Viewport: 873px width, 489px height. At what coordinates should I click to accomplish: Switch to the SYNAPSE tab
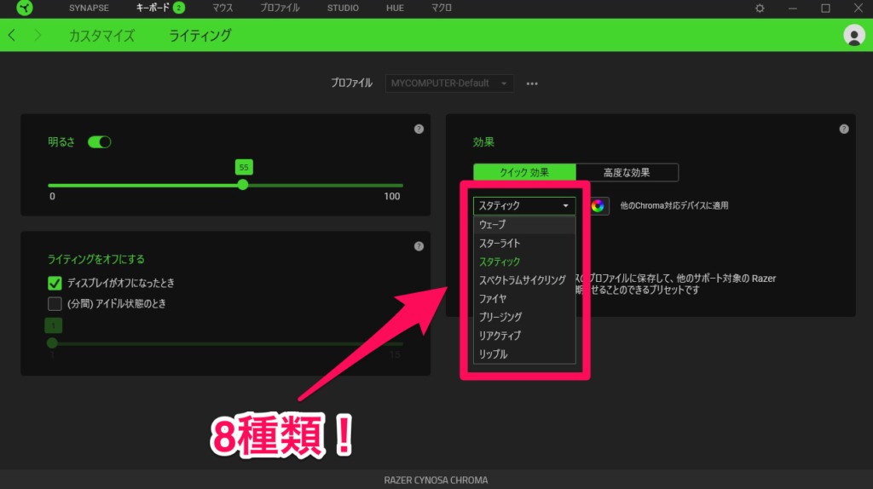(89, 8)
